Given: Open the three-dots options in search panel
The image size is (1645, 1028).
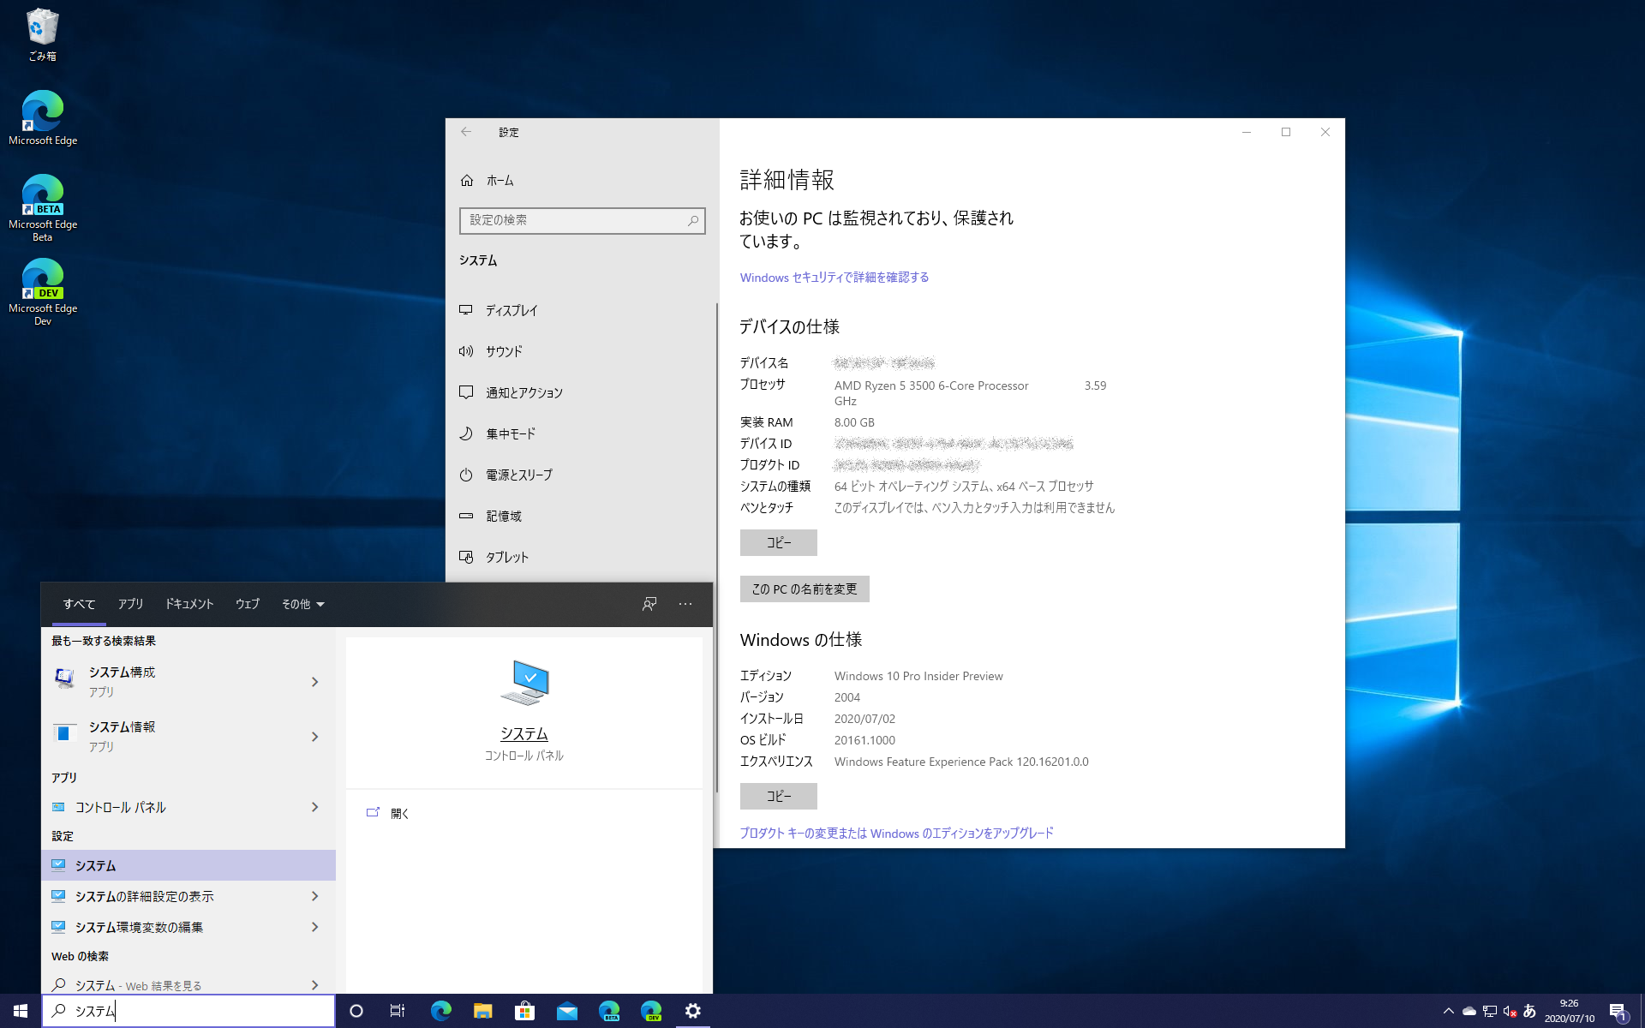Looking at the screenshot, I should coord(685,604).
